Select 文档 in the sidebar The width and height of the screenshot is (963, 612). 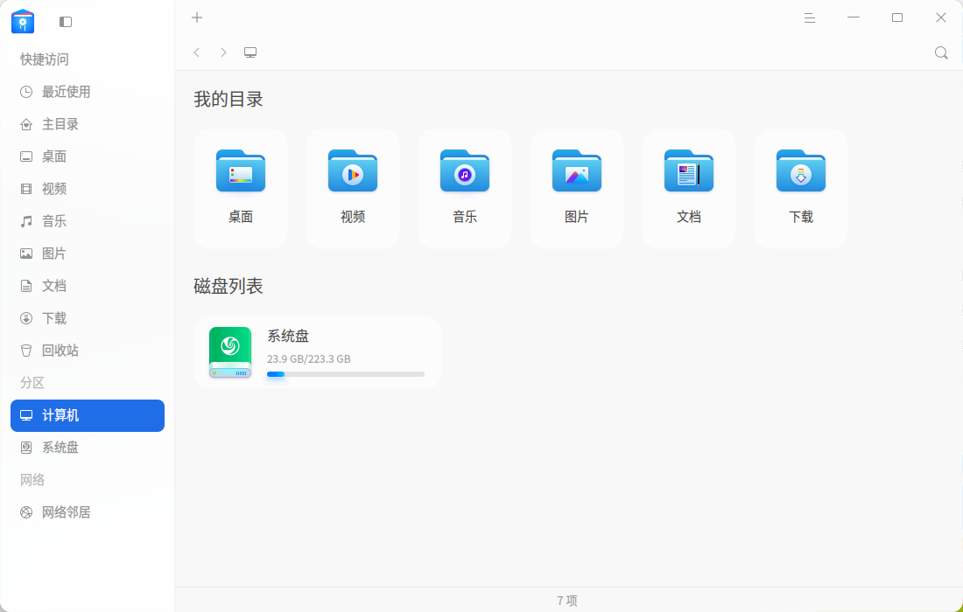[88, 286]
